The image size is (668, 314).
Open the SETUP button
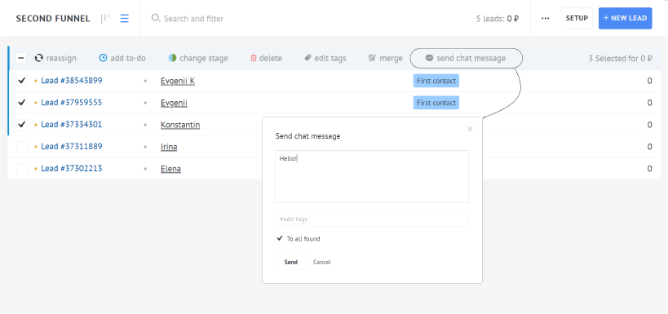(577, 18)
